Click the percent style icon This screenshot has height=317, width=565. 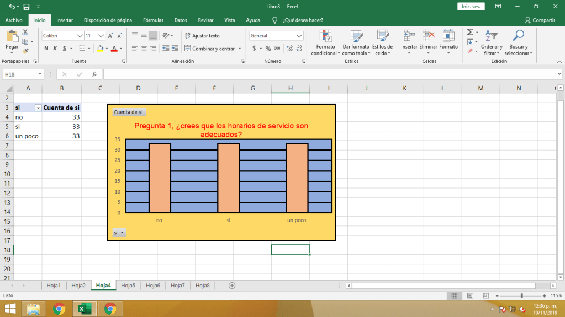[268, 49]
